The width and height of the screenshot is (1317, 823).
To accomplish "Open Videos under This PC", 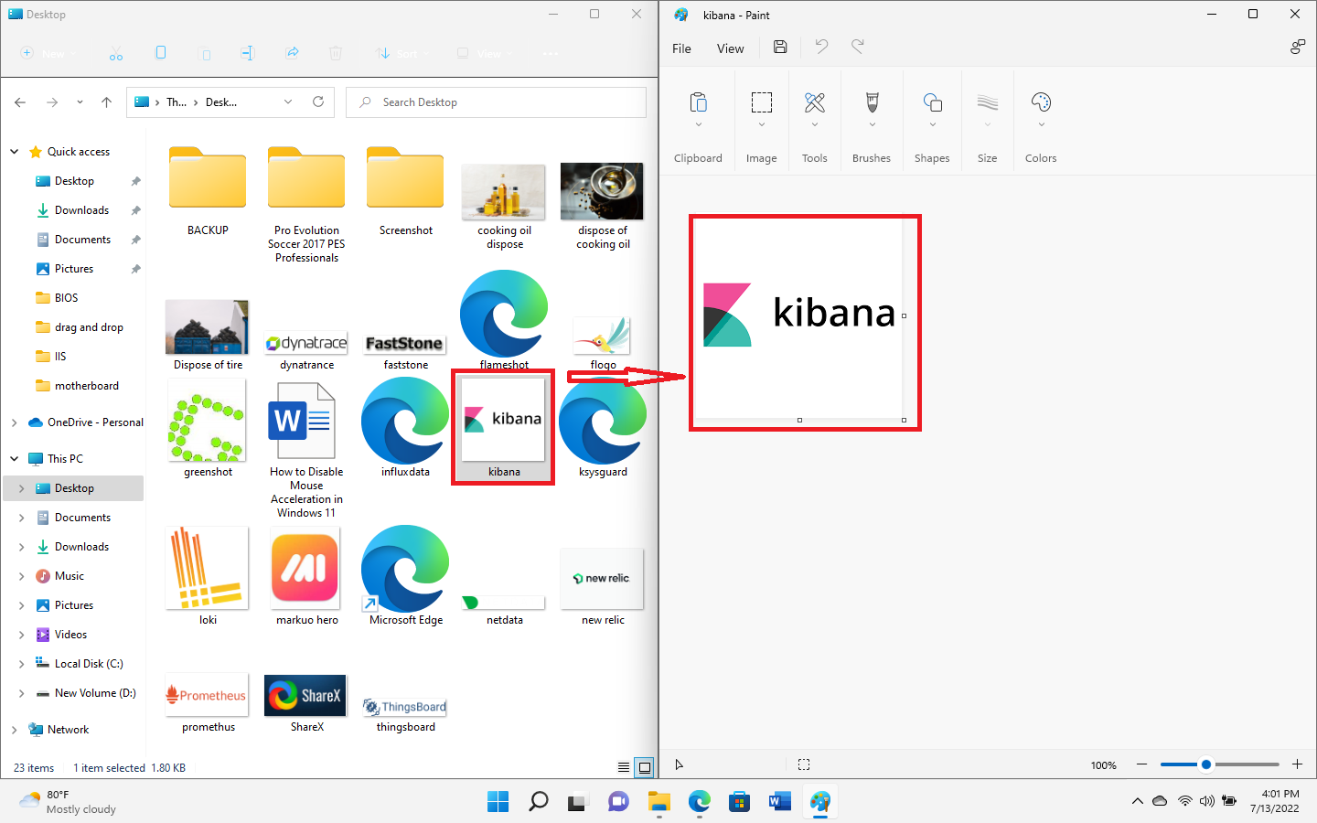I will pyautogui.click(x=70, y=635).
